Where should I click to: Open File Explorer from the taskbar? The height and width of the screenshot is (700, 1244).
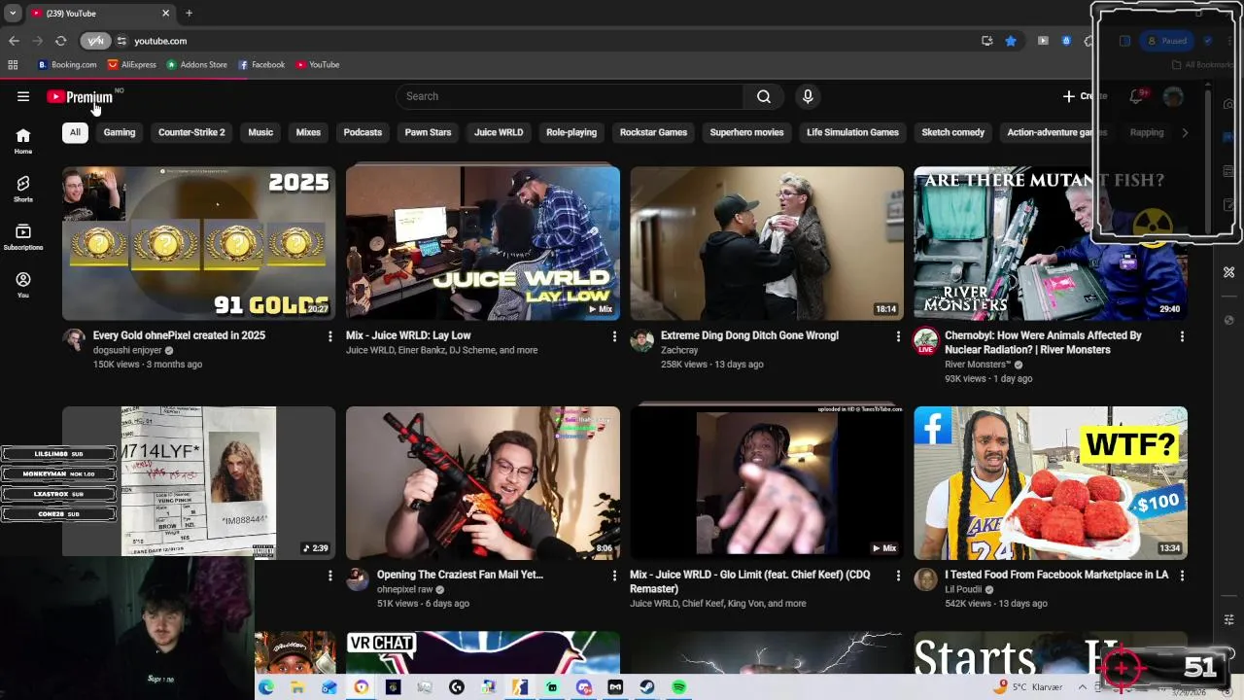click(x=297, y=687)
